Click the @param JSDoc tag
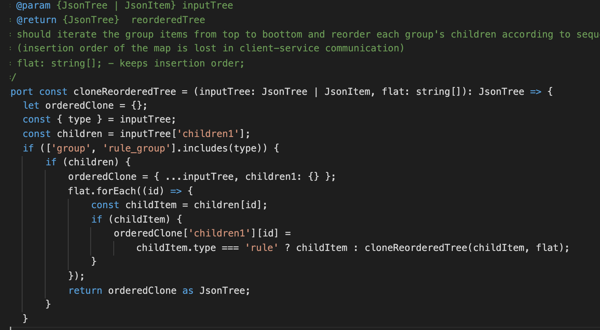Screen dimensions: 600x330 click(33, 5)
